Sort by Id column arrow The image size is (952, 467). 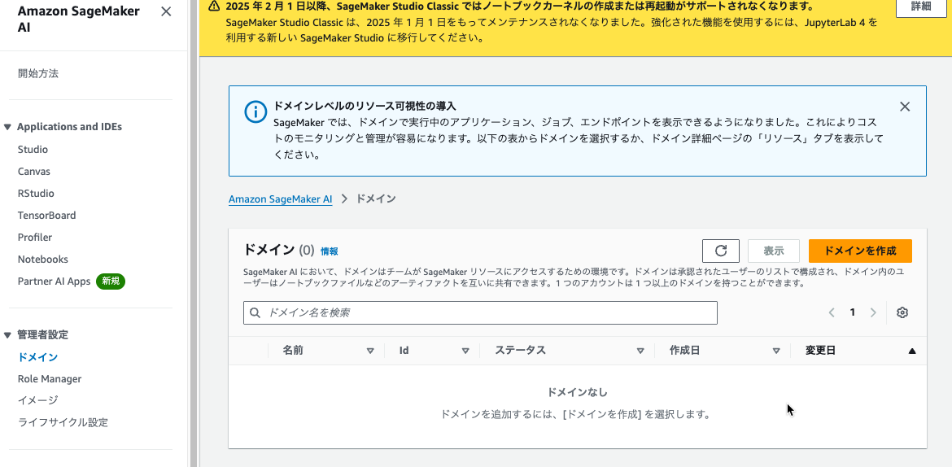[x=465, y=351]
